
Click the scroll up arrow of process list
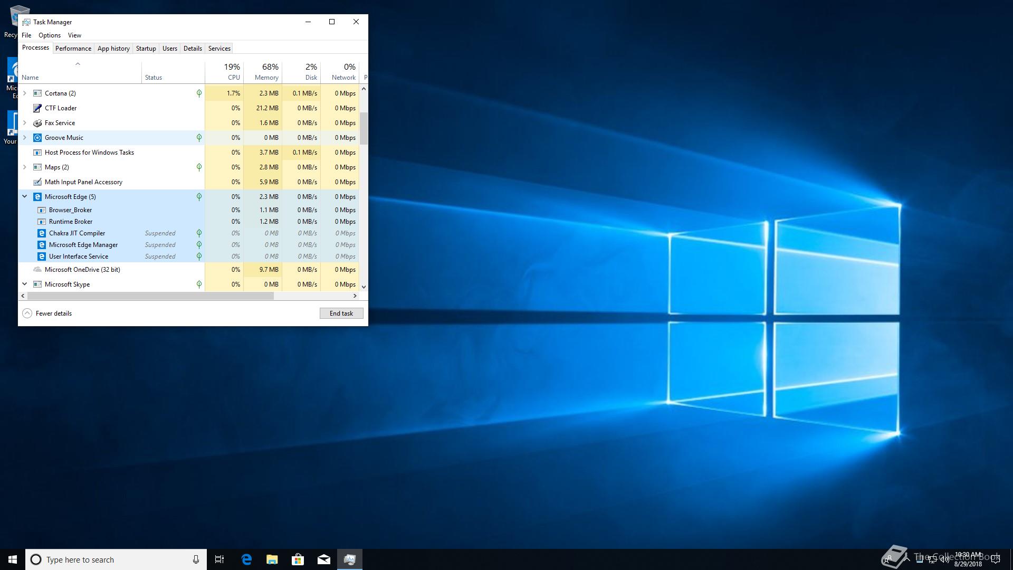tap(364, 89)
